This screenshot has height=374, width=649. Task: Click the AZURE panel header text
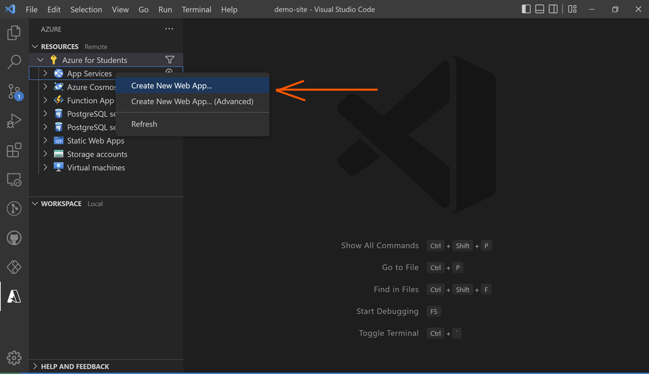51,29
